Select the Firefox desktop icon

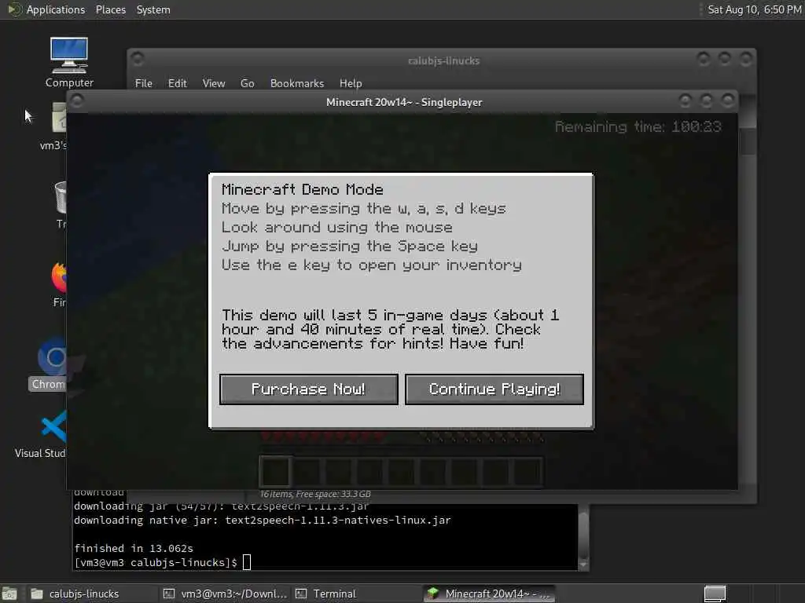point(60,284)
